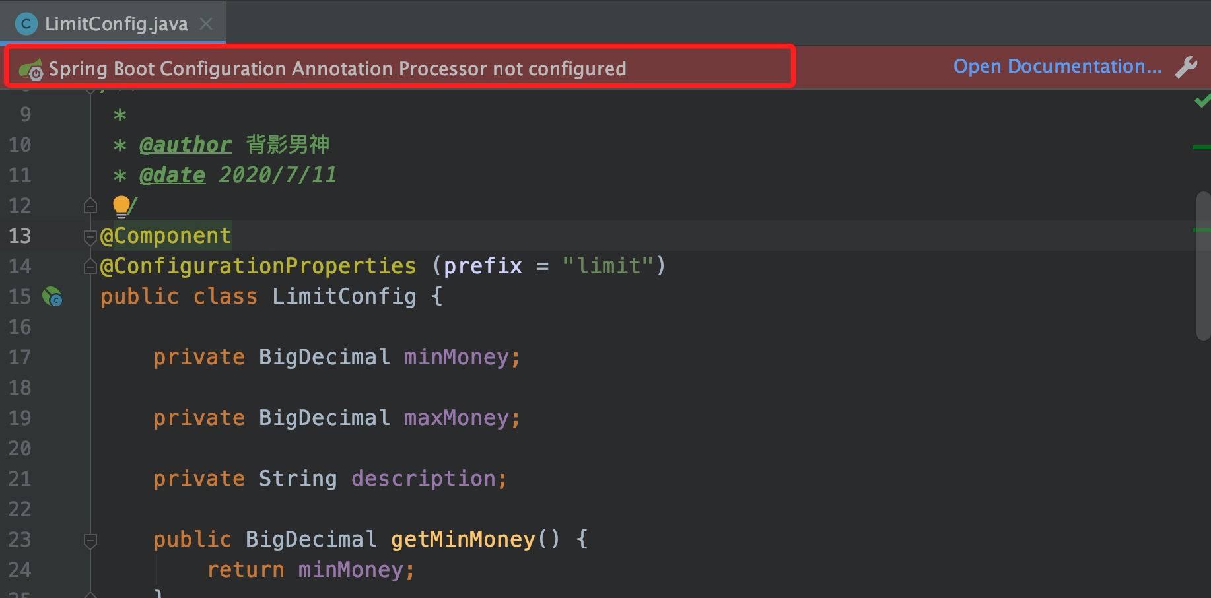Click the prefix attribute name
Viewport: 1211px width, 598px height.
483,266
